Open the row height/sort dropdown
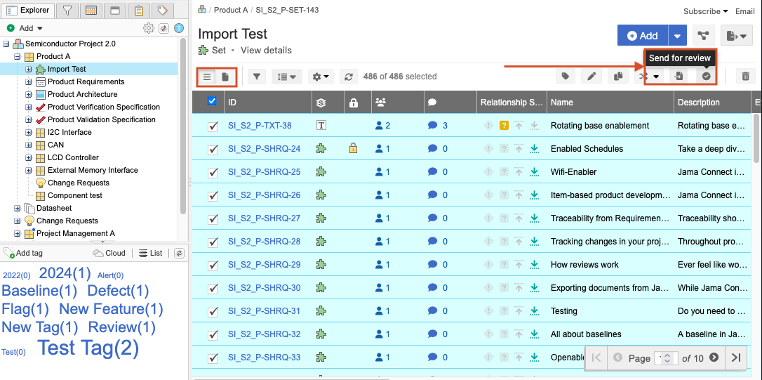Screen dimensions: 762x380 pyautogui.click(x=287, y=77)
